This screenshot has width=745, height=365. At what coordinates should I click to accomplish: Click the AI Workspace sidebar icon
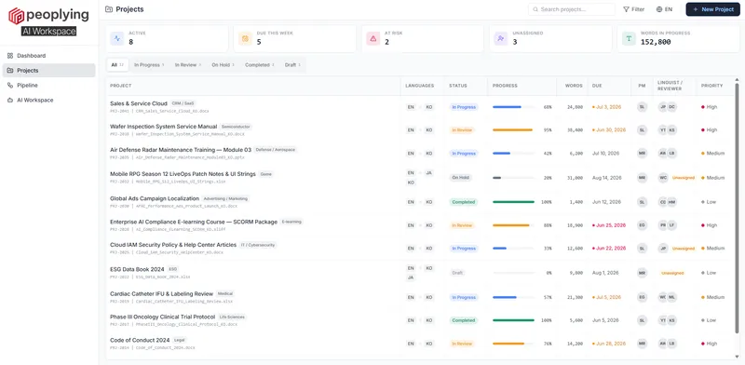tap(10, 101)
